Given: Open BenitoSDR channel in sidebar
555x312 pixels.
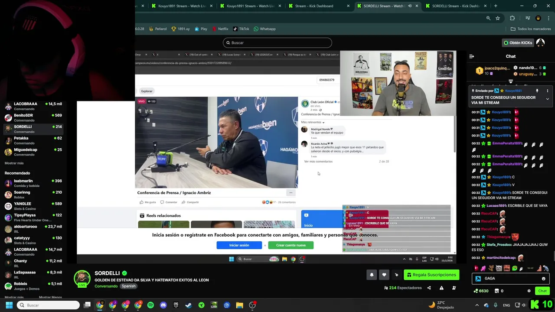Looking at the screenshot, I should 33,117.
